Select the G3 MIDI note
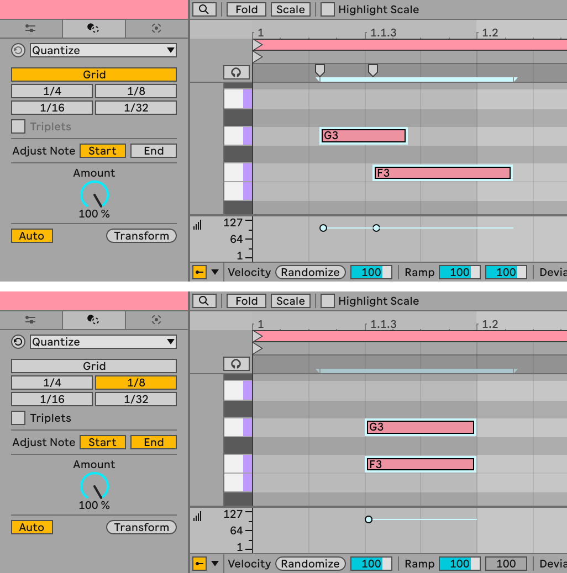This screenshot has height=573, width=567. click(x=363, y=135)
